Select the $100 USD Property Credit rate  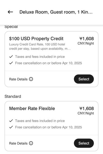pyautogui.click(x=84, y=79)
